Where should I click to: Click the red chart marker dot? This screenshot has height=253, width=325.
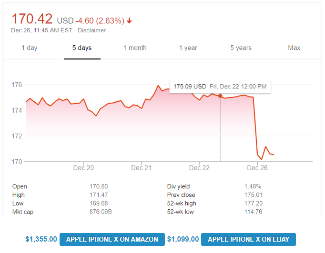point(220,96)
